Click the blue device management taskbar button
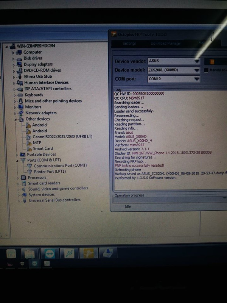The image size is (227, 303). [x=108, y=253]
